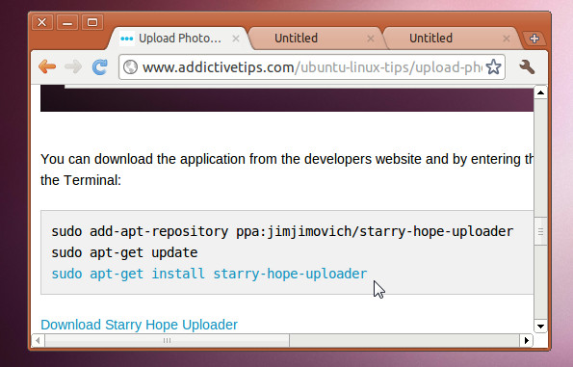Open the Download Starry Hope Uploader link
Screen dimensions: 573x367
tap(140, 325)
